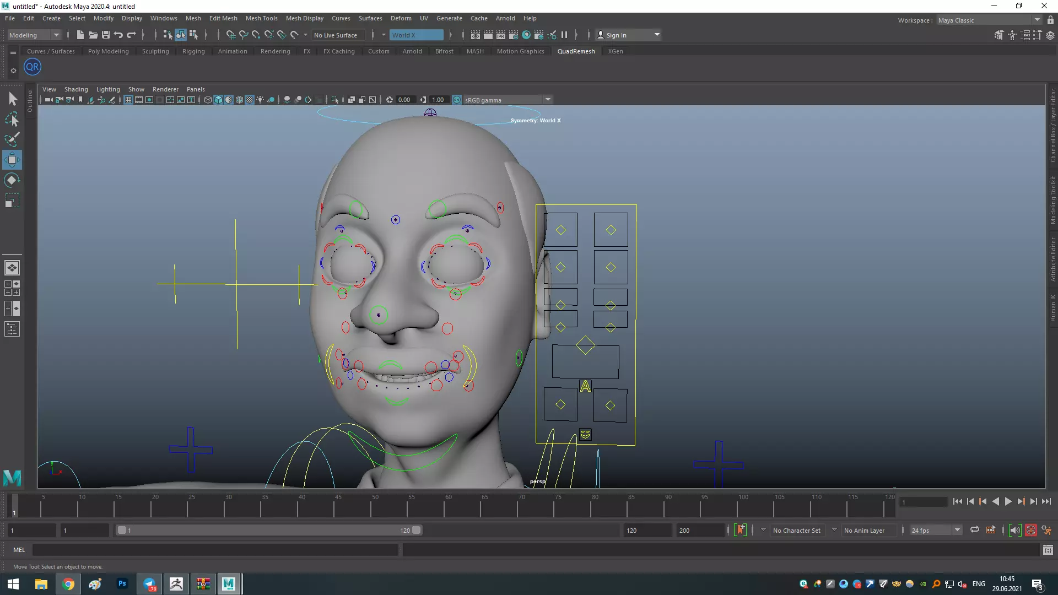Choose the Move tool in the toolbox
The height and width of the screenshot is (595, 1058).
[12, 160]
